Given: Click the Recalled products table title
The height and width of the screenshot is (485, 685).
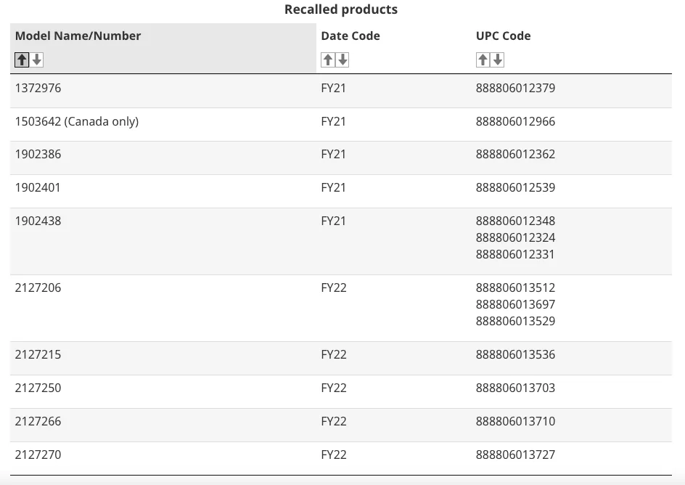Looking at the screenshot, I should pyautogui.click(x=341, y=9).
